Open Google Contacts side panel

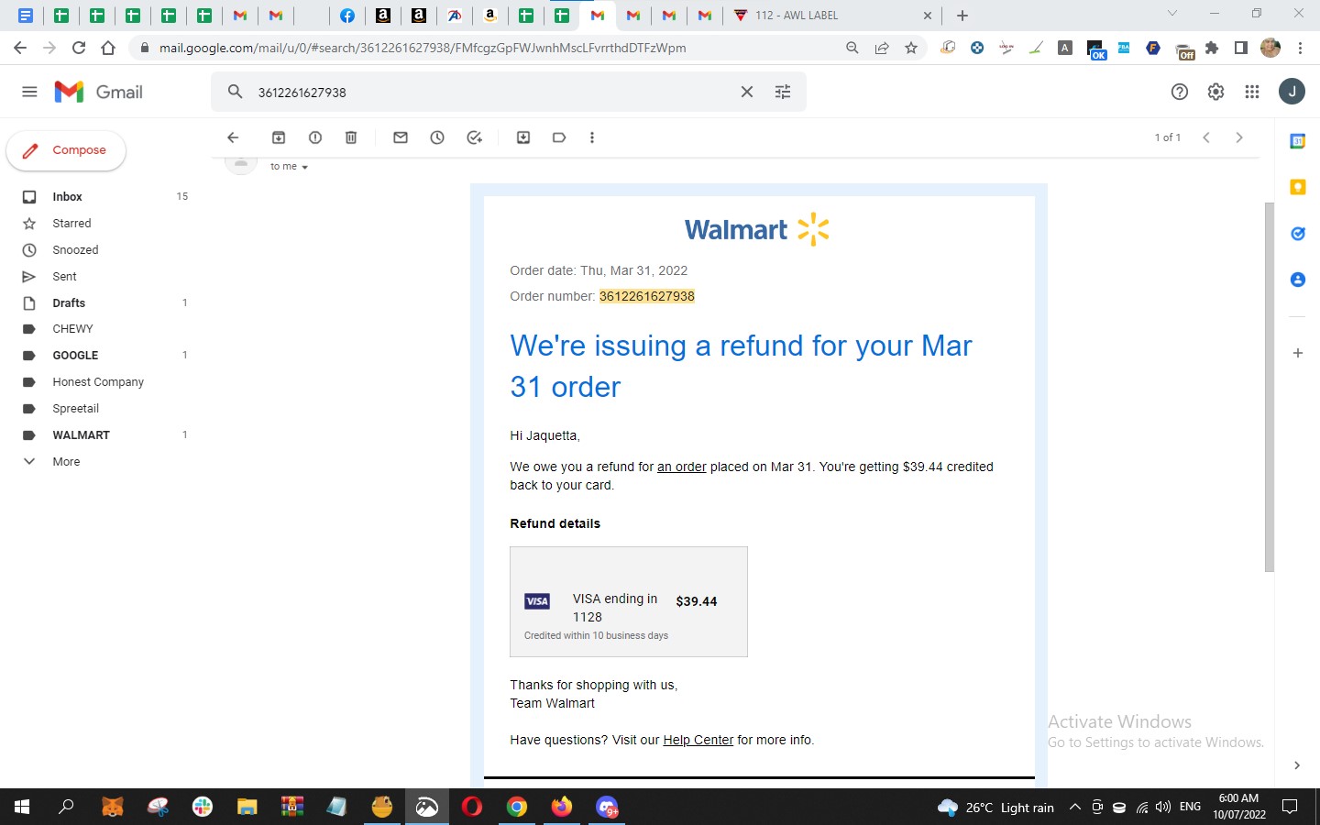click(x=1298, y=280)
